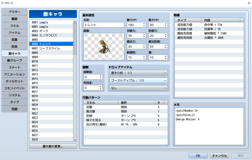Open the タイプ tab

(x=15, y=102)
